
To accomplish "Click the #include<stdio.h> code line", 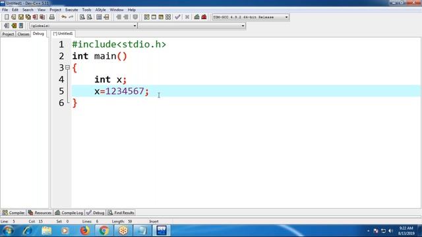I will [119, 44].
